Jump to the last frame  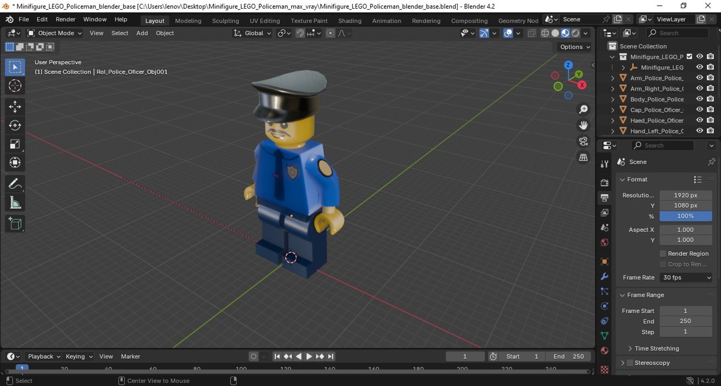330,356
